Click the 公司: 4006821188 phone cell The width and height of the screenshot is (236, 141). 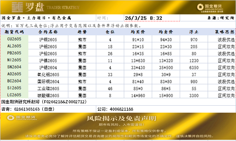pos(166,109)
